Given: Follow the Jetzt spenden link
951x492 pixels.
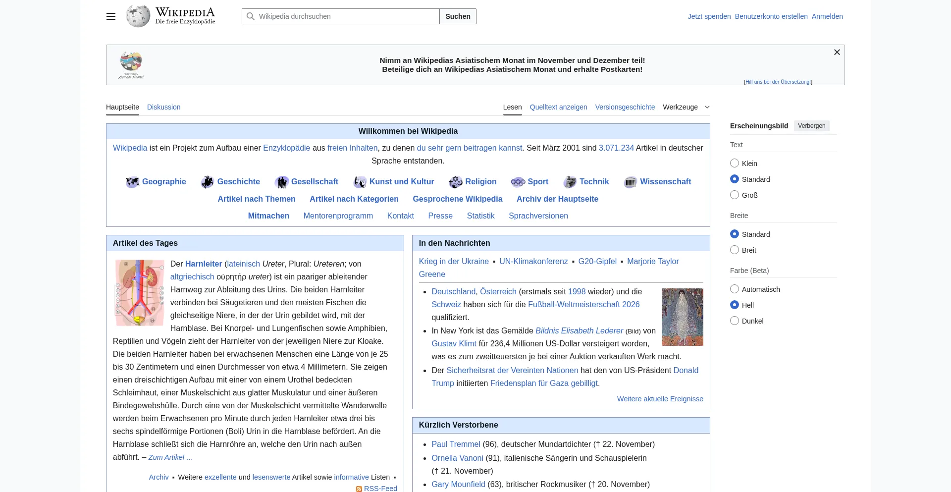Looking at the screenshot, I should (709, 16).
